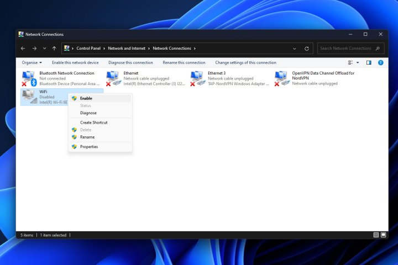Click the OpenVPN Data Channel Offload name

pyautogui.click(x=323, y=76)
